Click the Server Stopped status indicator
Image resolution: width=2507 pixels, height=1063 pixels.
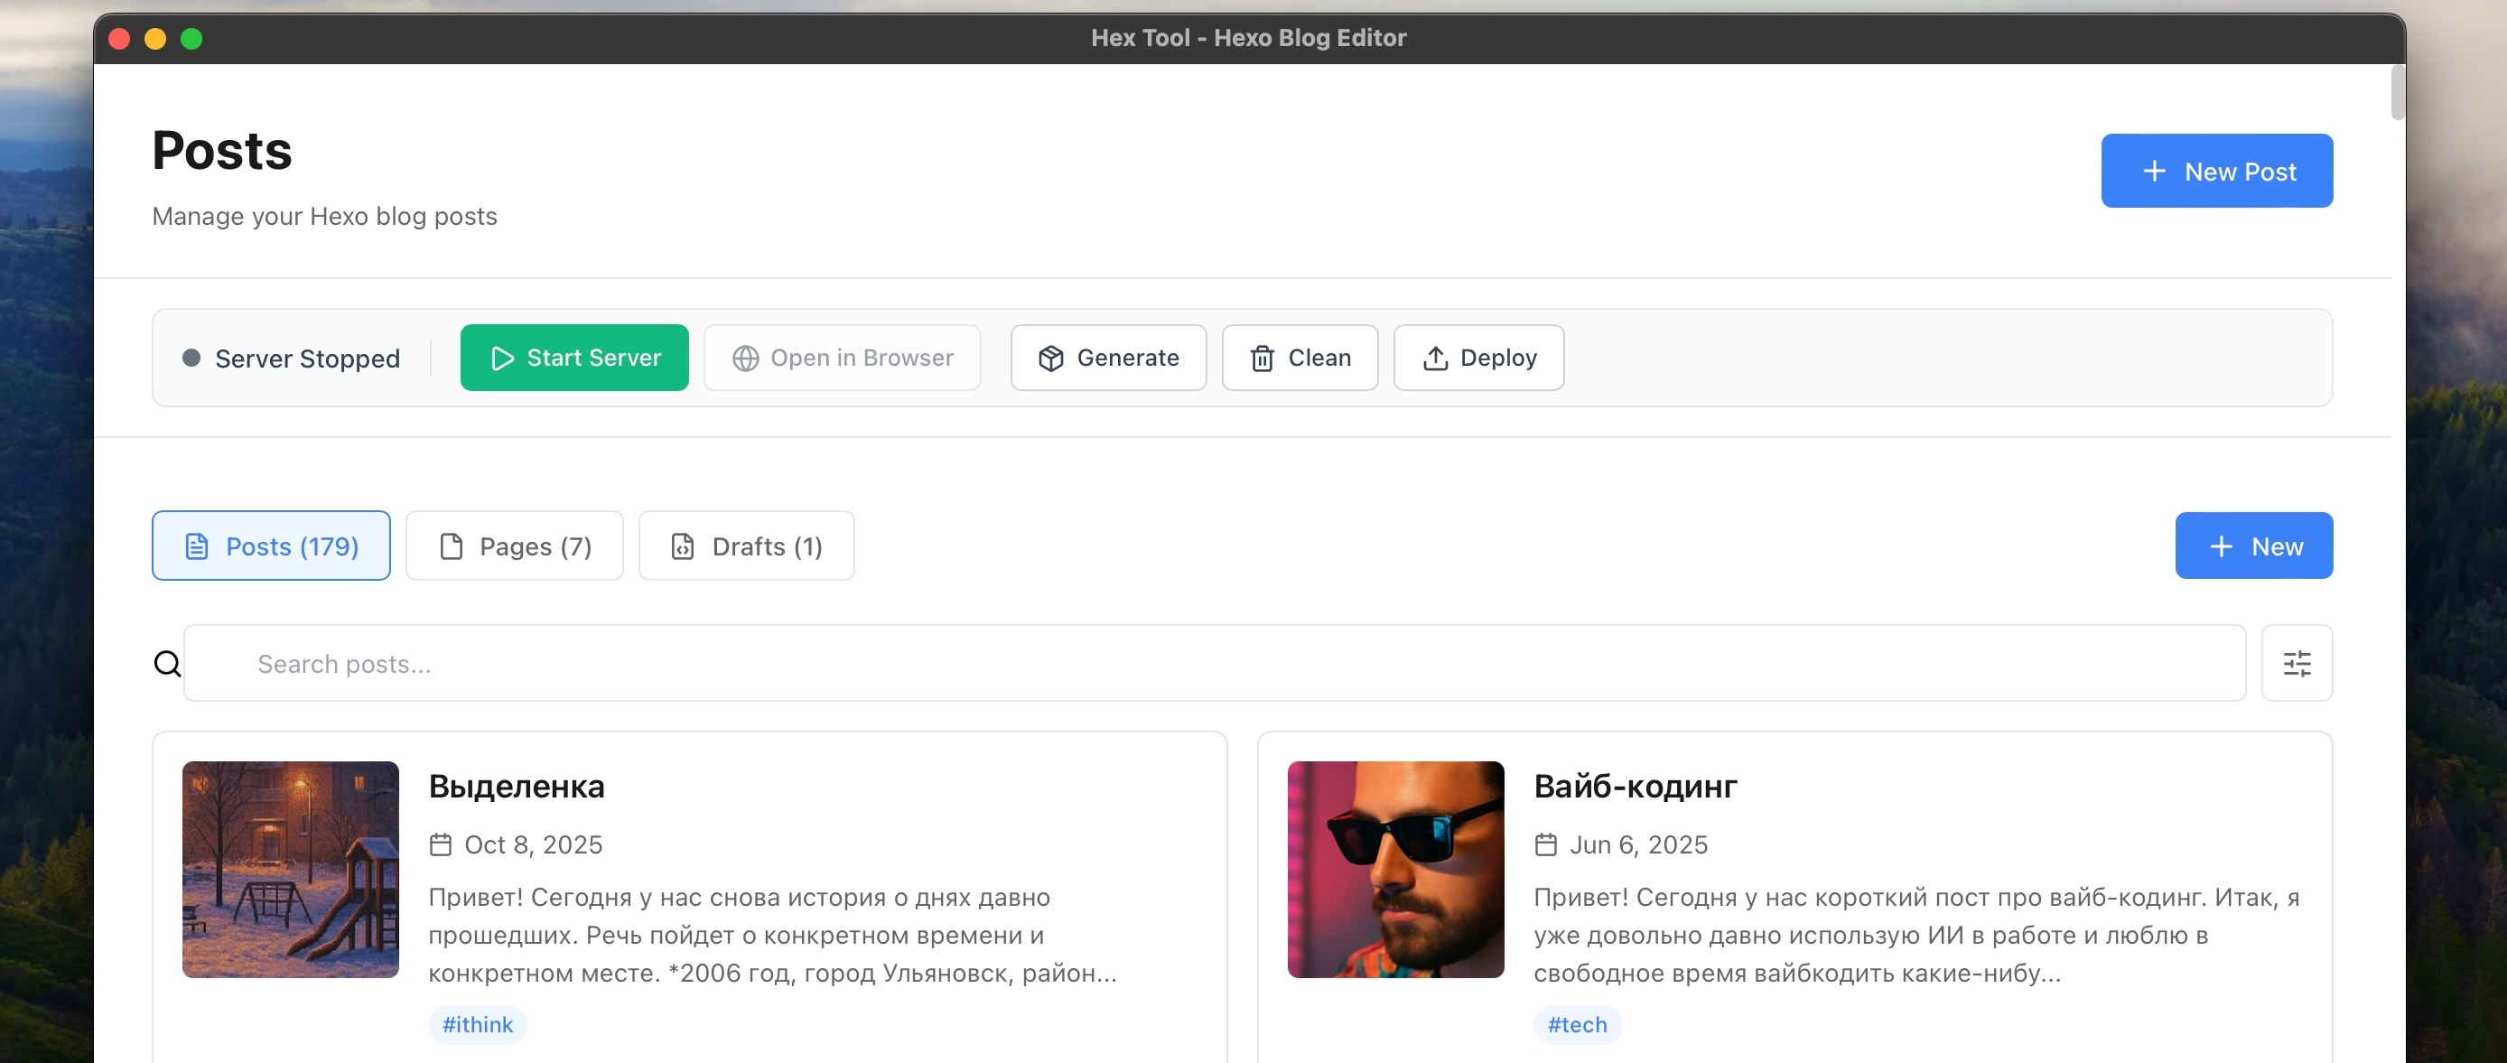(290, 359)
